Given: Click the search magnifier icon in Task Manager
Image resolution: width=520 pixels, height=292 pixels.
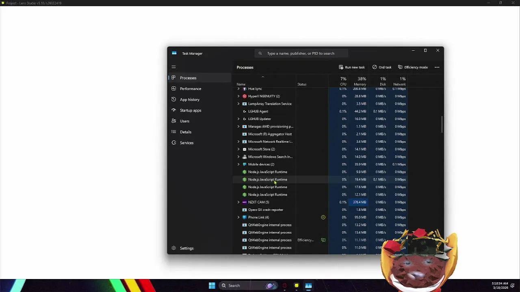Looking at the screenshot, I should [x=260, y=54].
